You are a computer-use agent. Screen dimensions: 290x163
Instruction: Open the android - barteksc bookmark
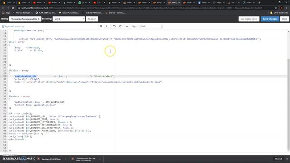[116, 13]
